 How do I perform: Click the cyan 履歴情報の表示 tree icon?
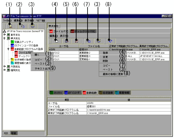tap(12, 63)
